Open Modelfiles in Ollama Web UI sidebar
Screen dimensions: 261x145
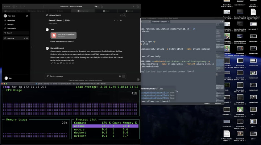pos(11,20)
